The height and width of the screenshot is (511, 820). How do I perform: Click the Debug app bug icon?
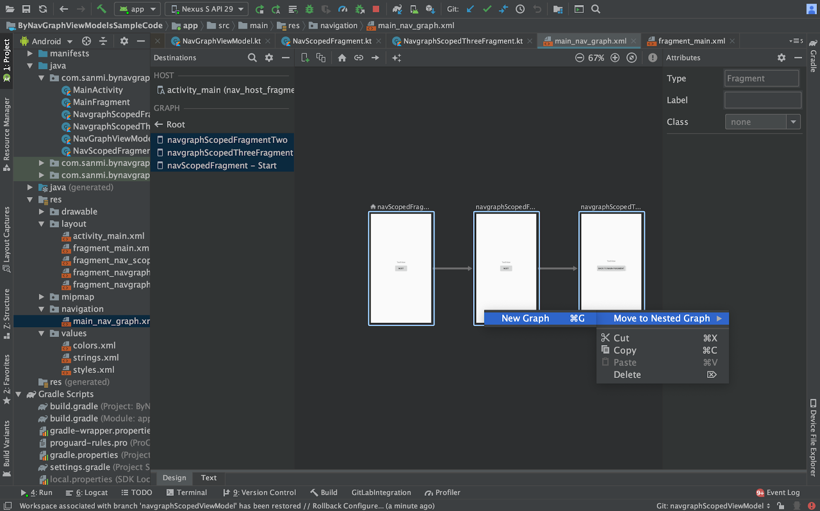(309, 9)
